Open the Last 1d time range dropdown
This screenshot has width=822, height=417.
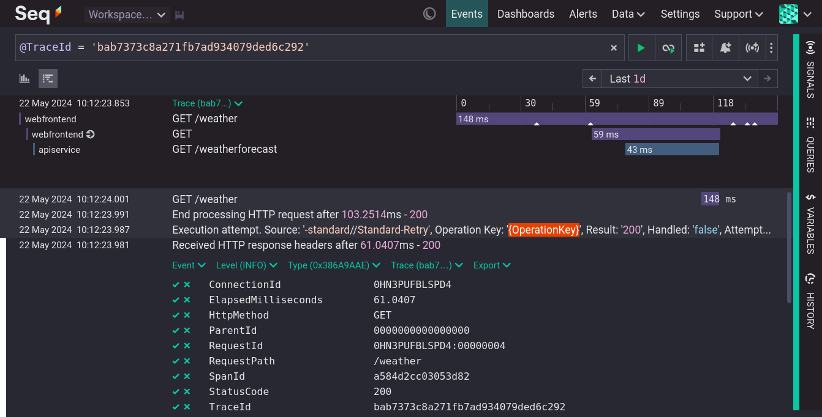tap(680, 78)
